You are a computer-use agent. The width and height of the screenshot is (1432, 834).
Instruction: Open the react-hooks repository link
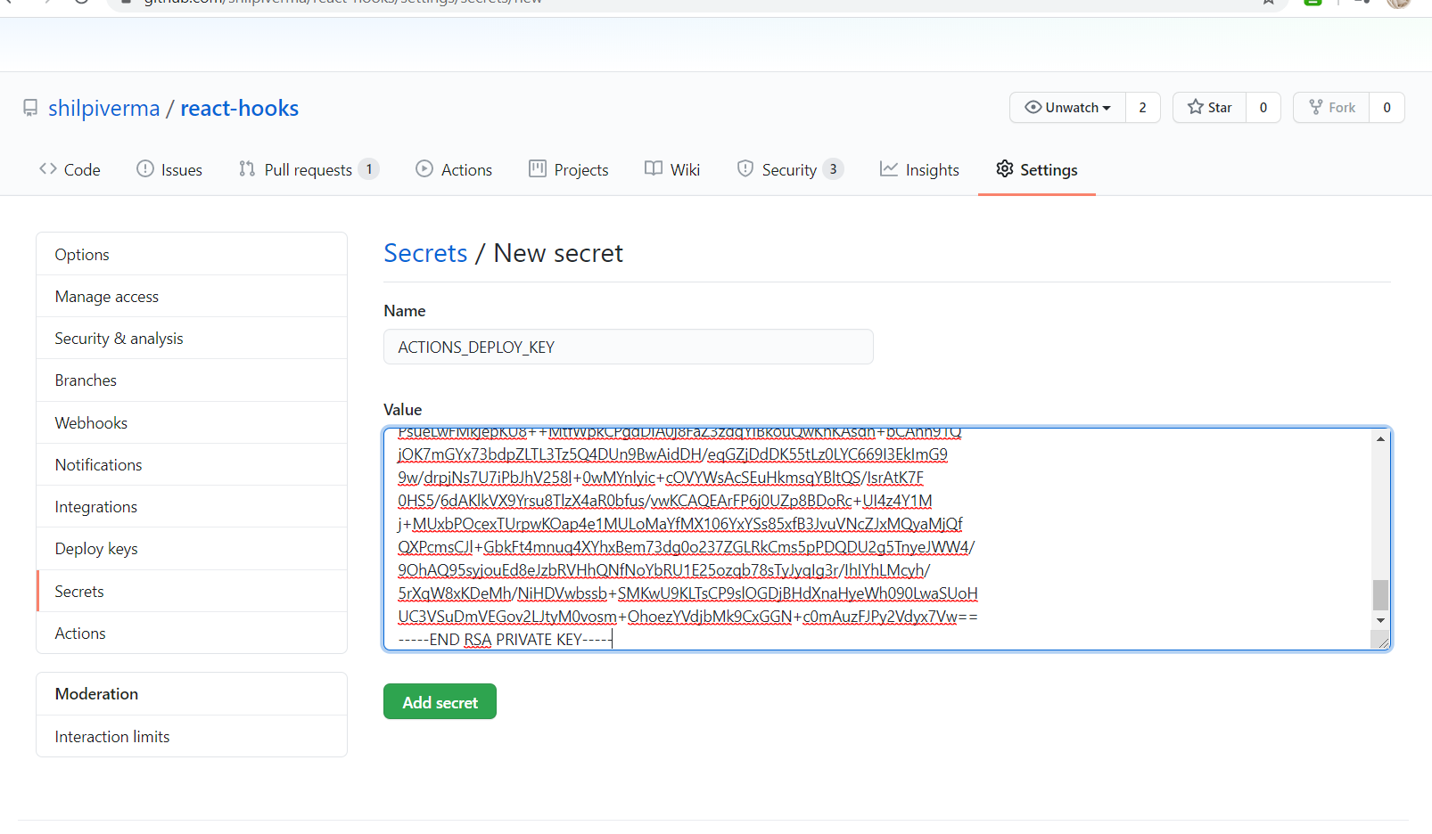pyautogui.click(x=240, y=108)
